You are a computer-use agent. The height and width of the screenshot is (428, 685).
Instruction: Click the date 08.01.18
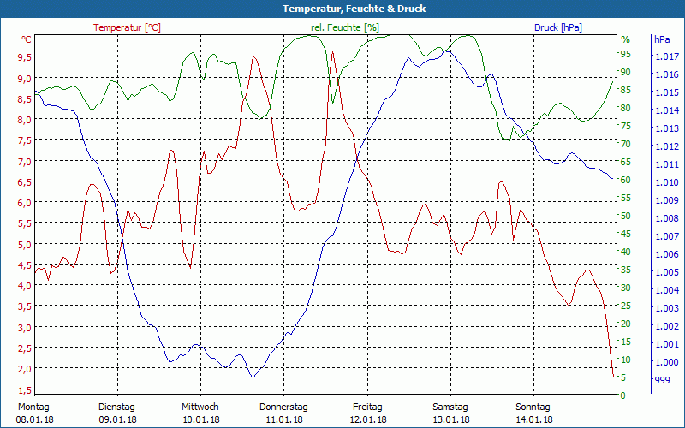(x=34, y=419)
